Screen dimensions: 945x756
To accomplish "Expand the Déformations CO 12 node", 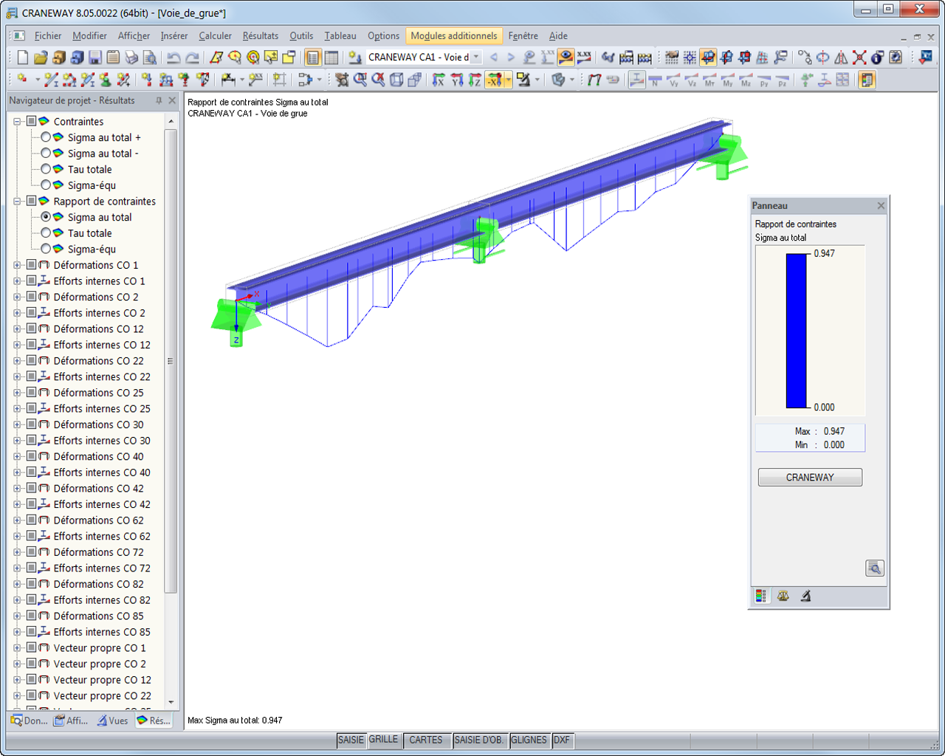I will [17, 329].
